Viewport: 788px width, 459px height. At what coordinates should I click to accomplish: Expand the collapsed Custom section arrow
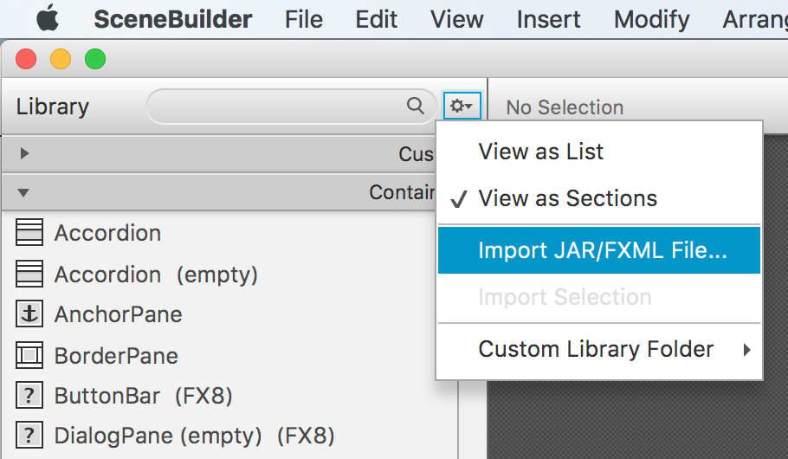tap(24, 153)
